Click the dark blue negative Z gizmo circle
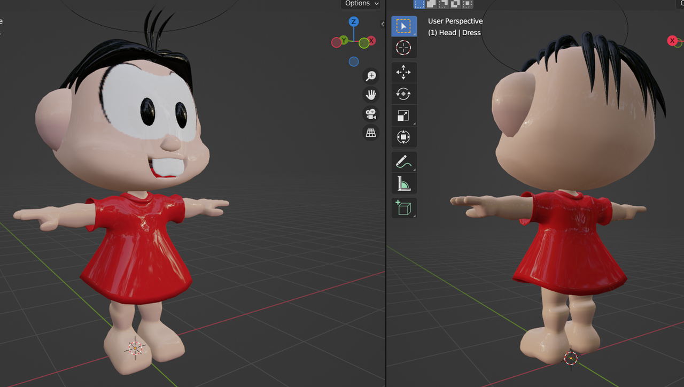This screenshot has width=684, height=387. (x=354, y=61)
